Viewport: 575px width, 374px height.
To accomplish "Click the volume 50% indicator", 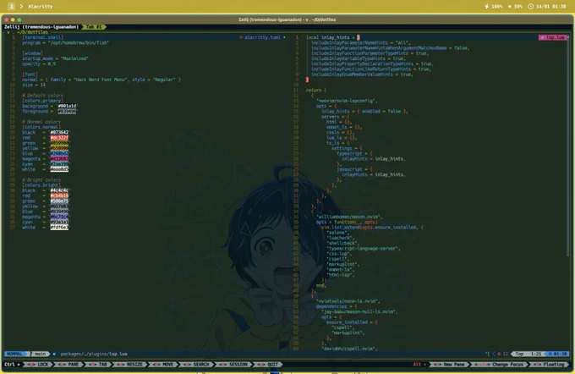I will (x=515, y=6).
